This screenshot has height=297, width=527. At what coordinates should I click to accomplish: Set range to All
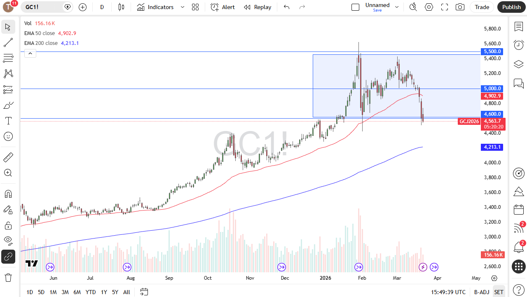126,292
